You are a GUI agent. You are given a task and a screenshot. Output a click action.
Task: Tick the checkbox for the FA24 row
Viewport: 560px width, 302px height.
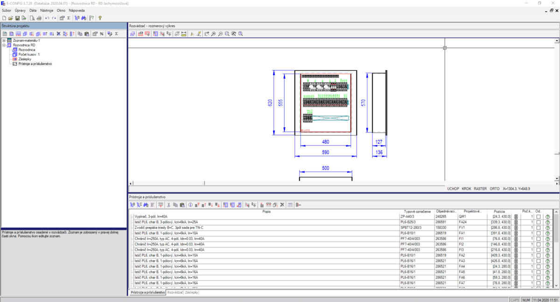[x=538, y=222]
